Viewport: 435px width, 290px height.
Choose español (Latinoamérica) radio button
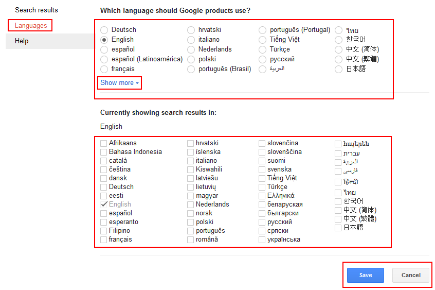coord(104,60)
